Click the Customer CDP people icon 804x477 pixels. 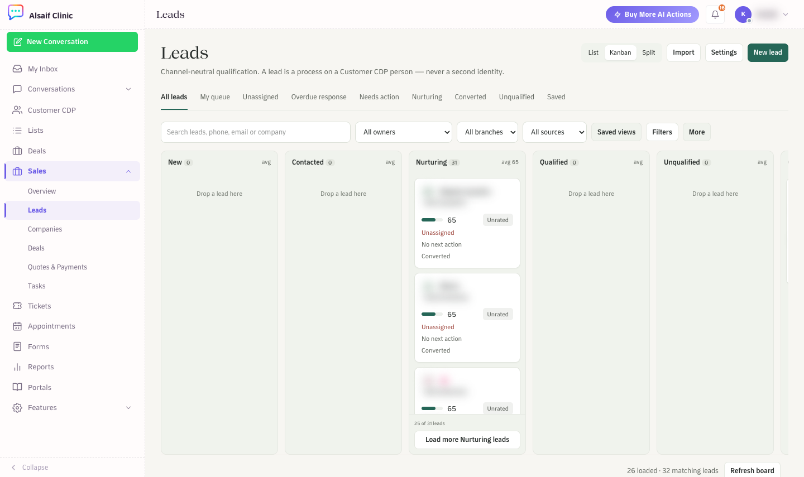click(x=17, y=110)
